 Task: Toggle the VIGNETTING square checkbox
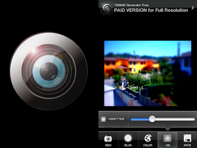click(103, 119)
